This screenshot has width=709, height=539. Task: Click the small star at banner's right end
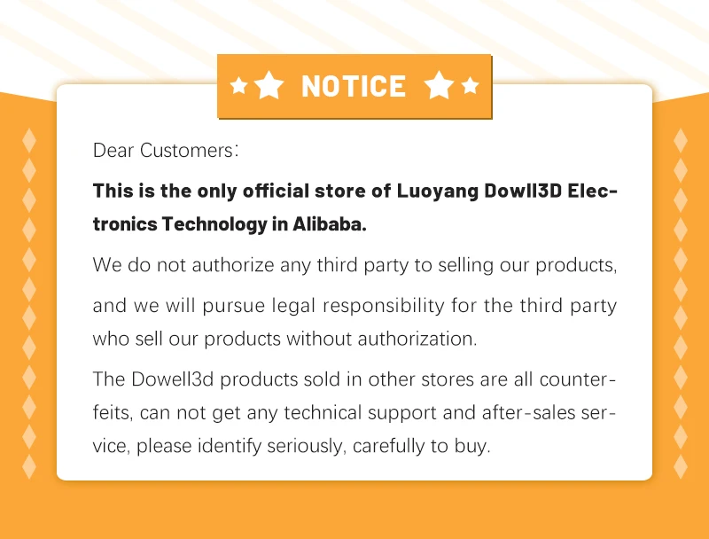pyautogui.click(x=471, y=85)
